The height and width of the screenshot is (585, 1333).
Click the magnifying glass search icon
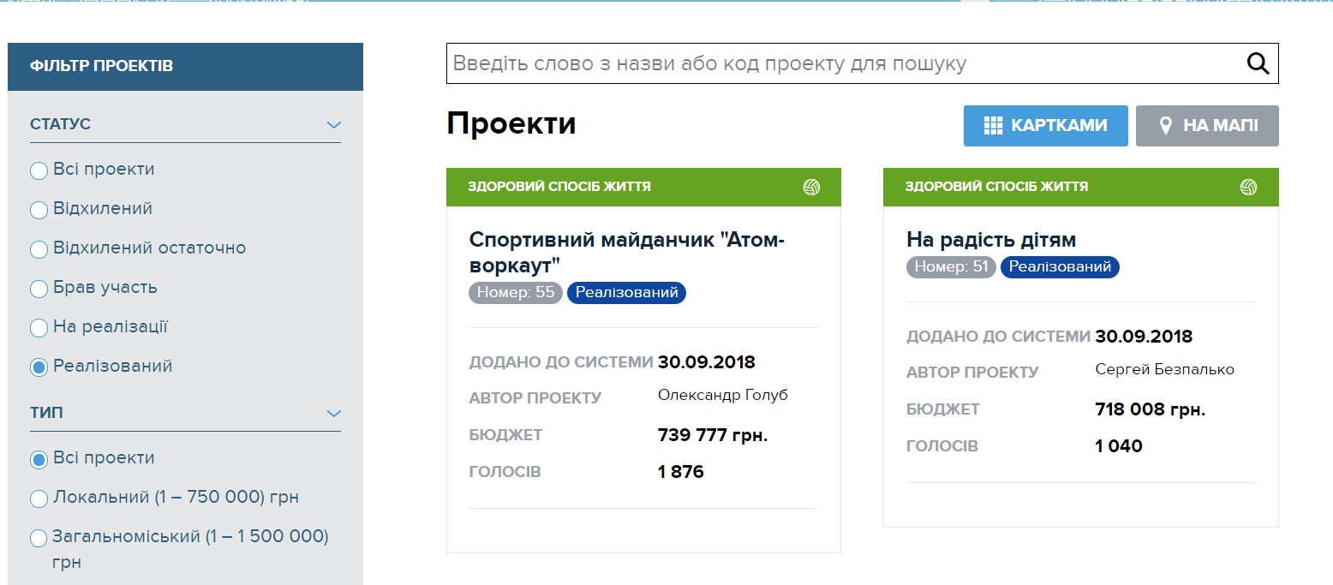coord(1257,63)
